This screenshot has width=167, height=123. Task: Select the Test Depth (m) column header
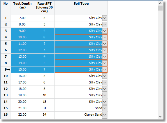22,8
